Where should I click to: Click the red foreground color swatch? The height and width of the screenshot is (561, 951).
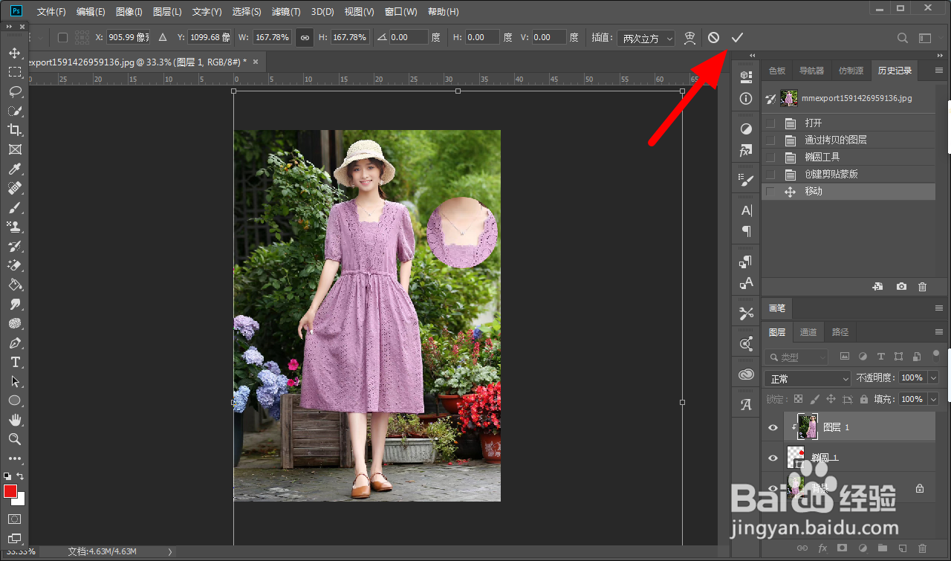click(10, 491)
